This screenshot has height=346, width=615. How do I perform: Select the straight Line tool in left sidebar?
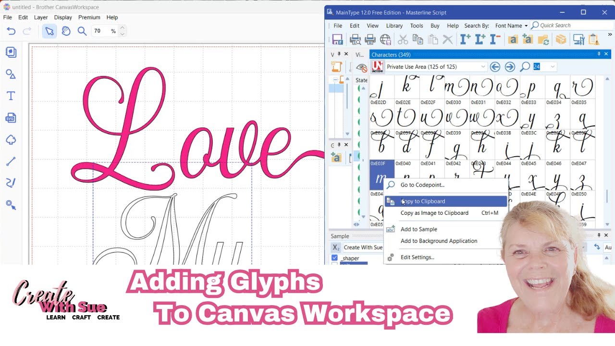(x=11, y=161)
